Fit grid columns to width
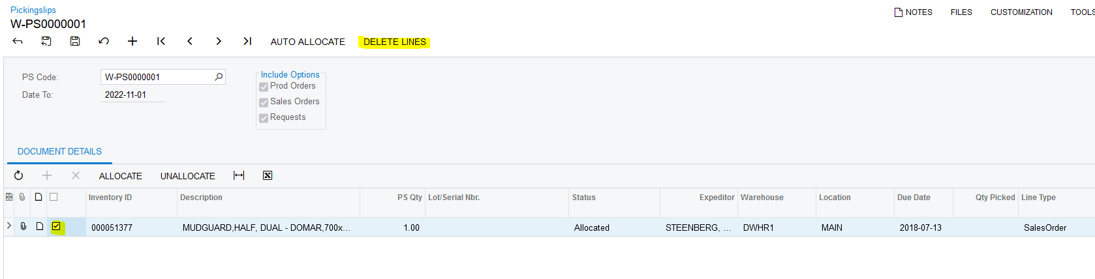1095x279 pixels. click(239, 175)
